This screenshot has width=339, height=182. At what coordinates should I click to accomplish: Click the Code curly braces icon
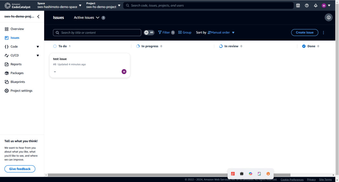6,47
